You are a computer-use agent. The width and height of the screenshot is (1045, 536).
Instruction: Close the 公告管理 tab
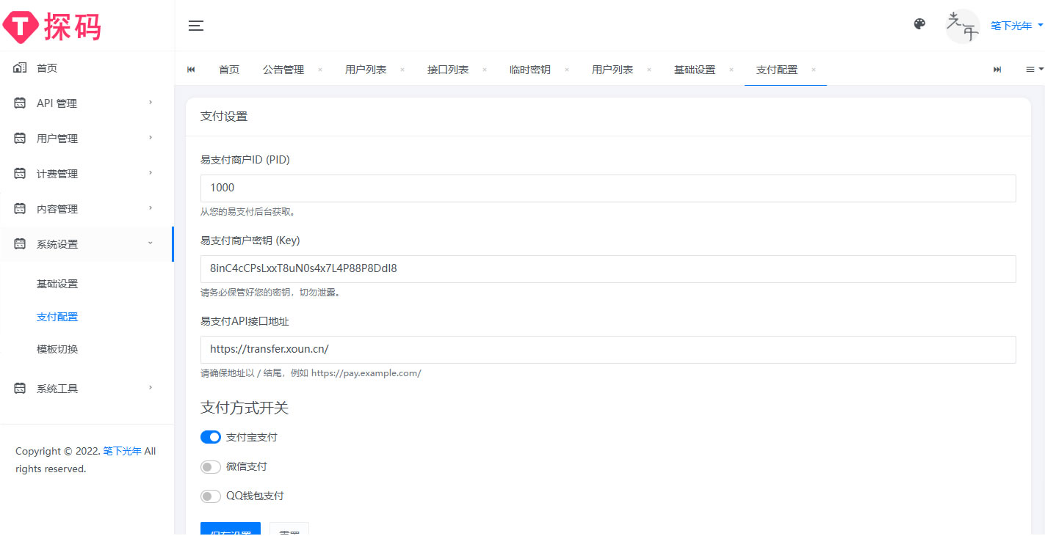(320, 70)
